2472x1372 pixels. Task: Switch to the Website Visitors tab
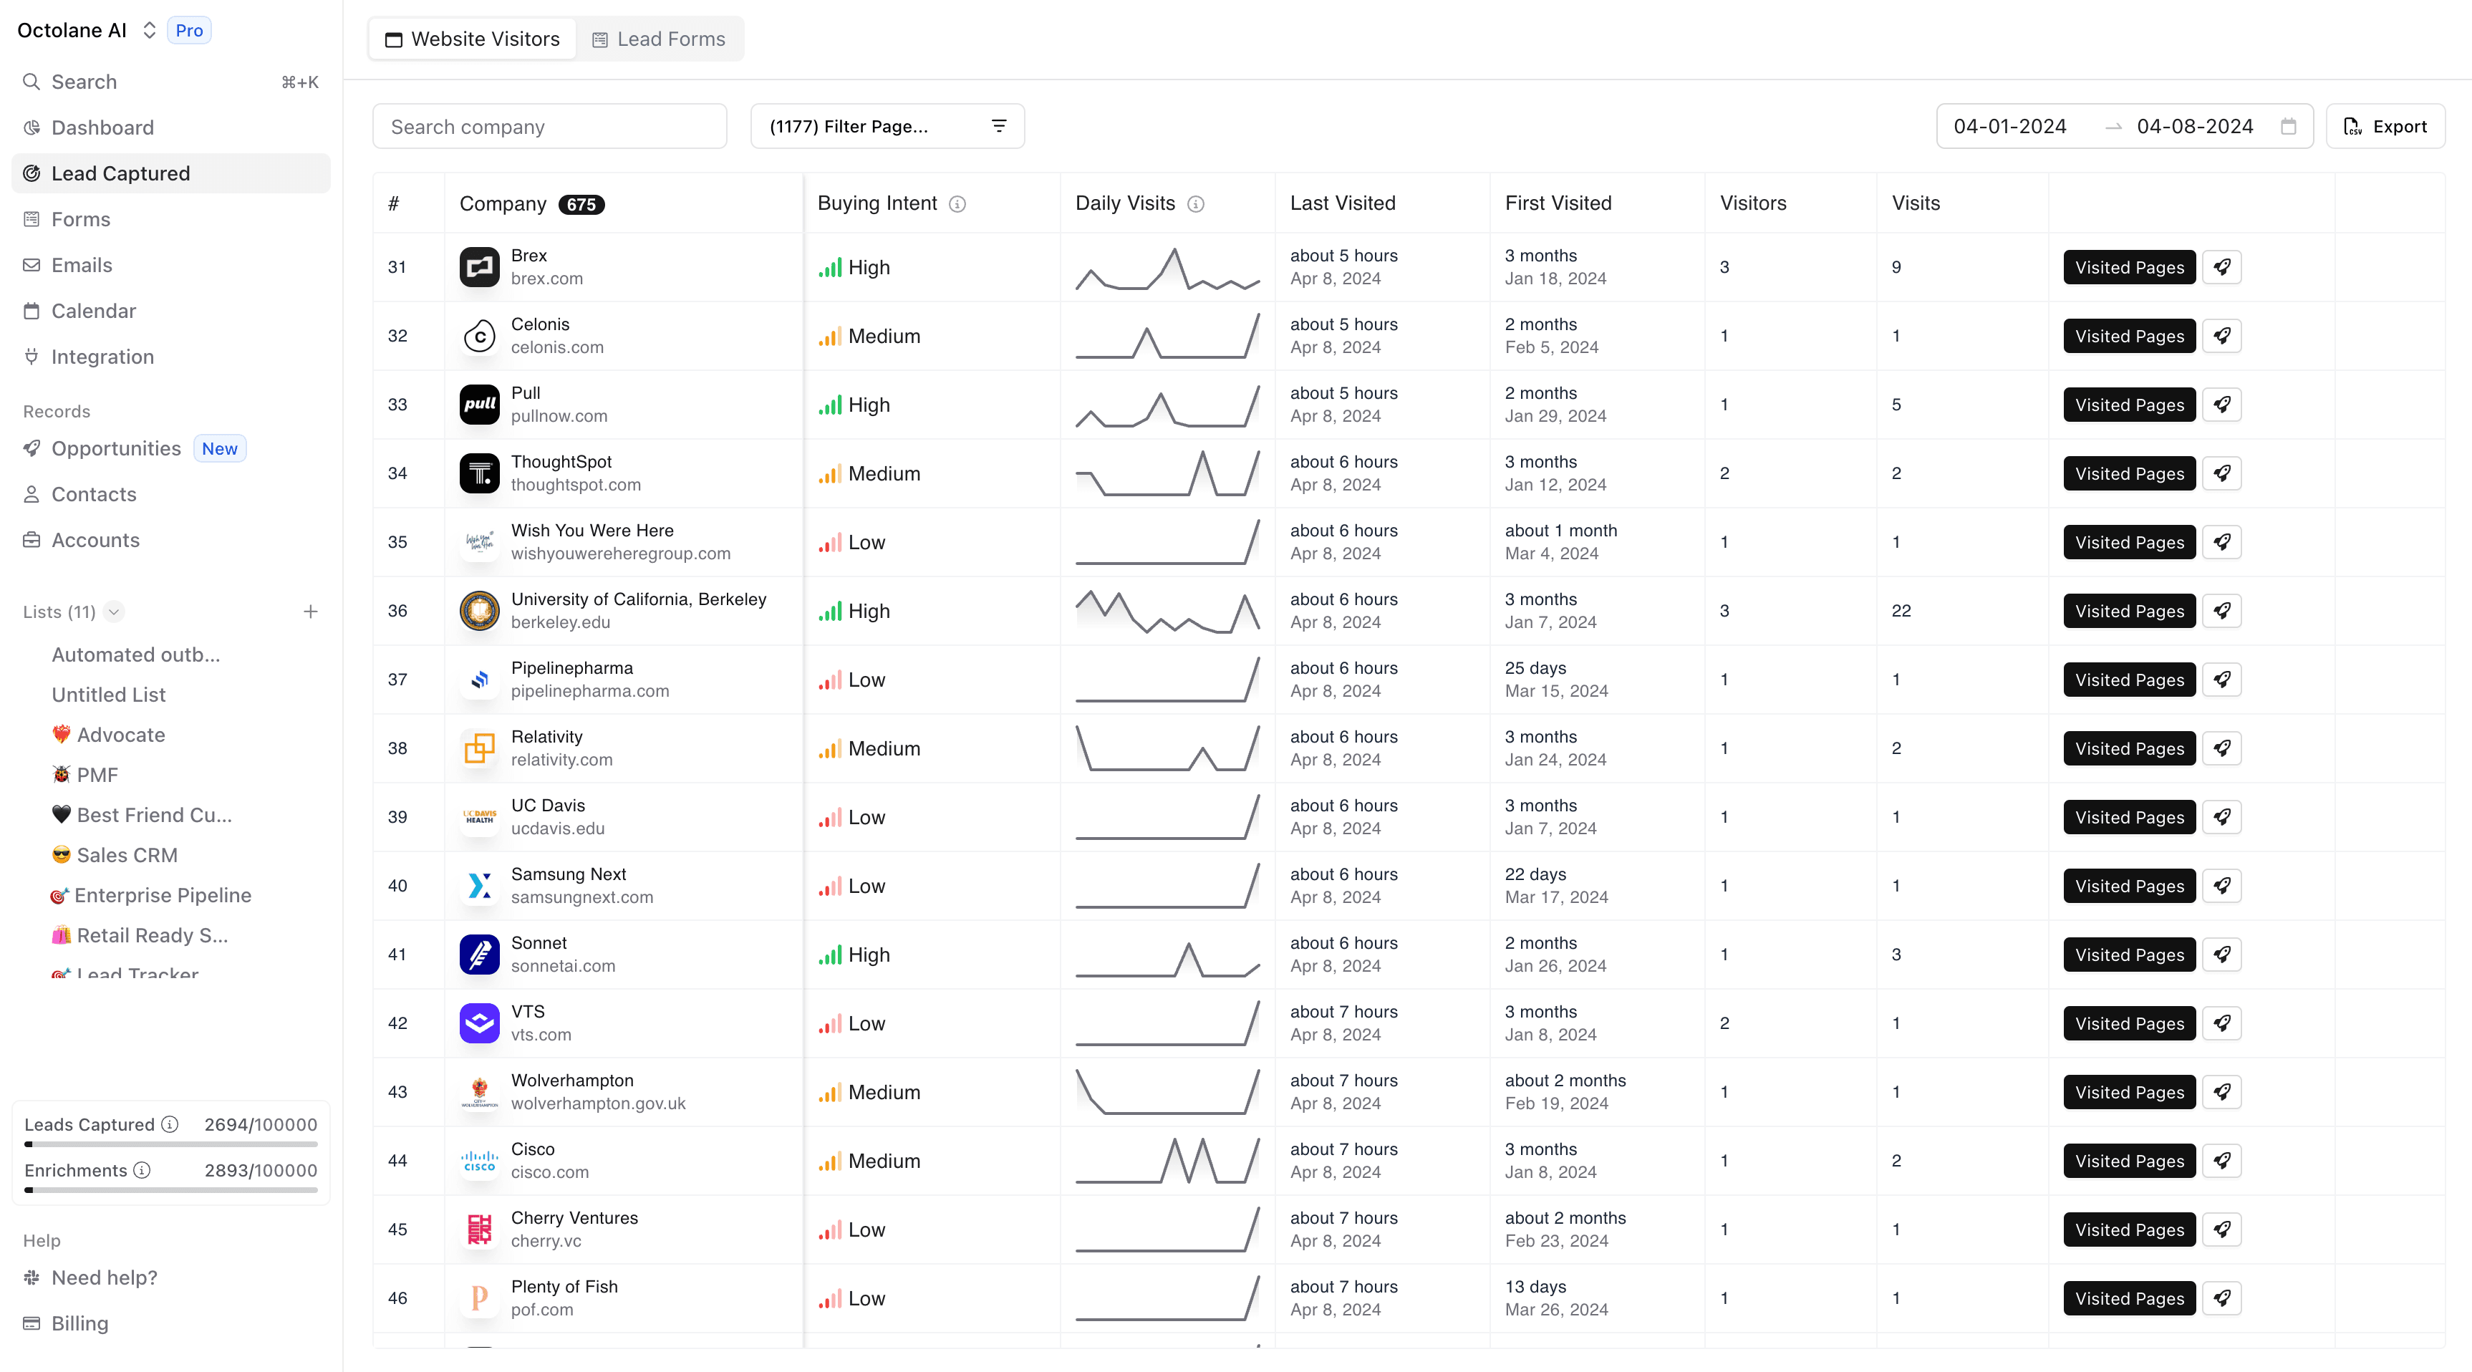click(x=472, y=39)
